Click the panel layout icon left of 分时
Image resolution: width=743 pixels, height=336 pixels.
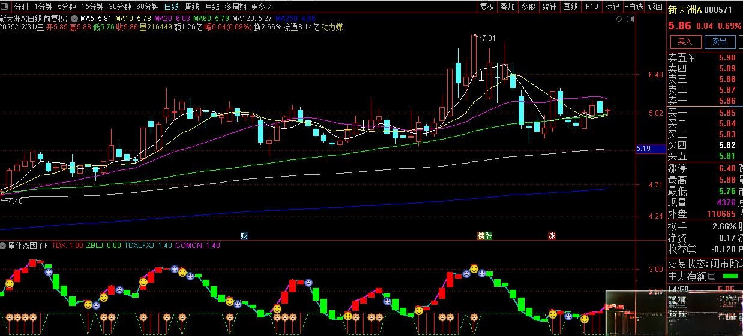tap(5, 7)
